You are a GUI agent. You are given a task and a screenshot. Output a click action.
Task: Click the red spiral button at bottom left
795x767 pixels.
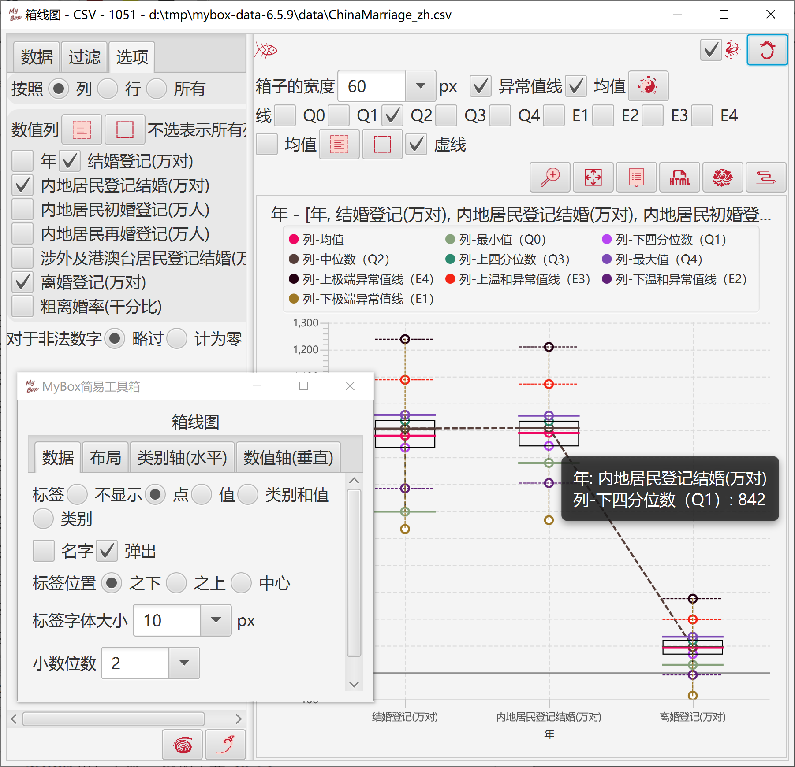click(x=183, y=745)
